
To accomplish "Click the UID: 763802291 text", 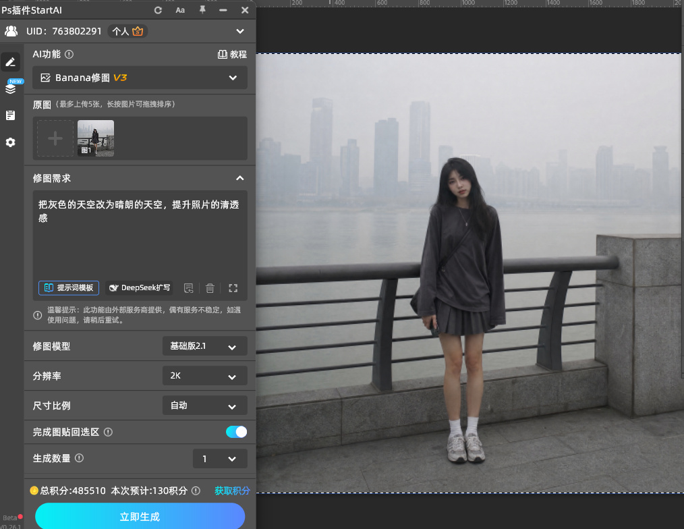I will pyautogui.click(x=63, y=32).
